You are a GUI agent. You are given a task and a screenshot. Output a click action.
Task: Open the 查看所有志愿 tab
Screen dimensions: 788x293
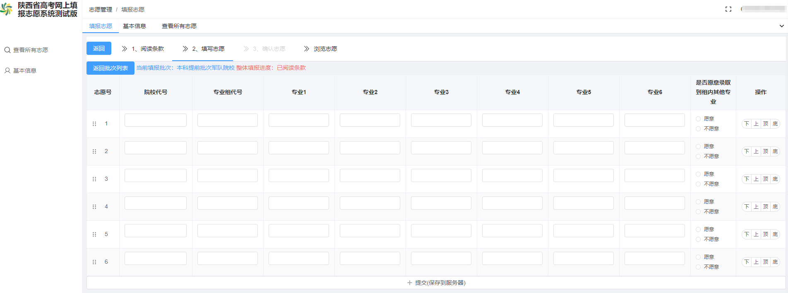tap(179, 26)
